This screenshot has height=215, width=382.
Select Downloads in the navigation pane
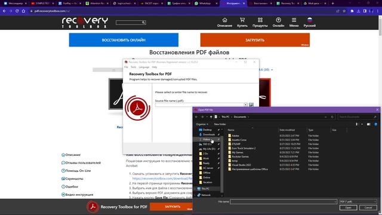pyautogui.click(x=209, y=134)
